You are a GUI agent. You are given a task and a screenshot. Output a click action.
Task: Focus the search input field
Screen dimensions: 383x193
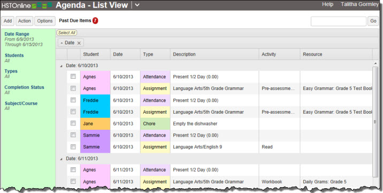339,21
